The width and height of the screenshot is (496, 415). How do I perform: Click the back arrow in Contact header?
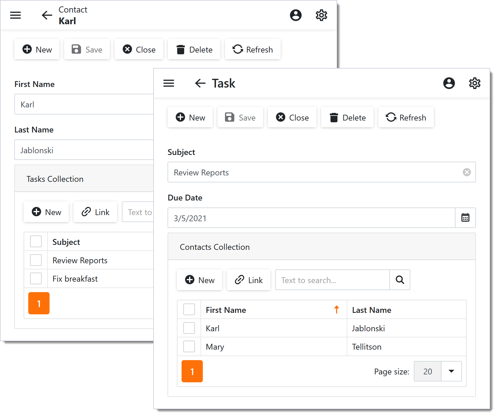tap(47, 15)
